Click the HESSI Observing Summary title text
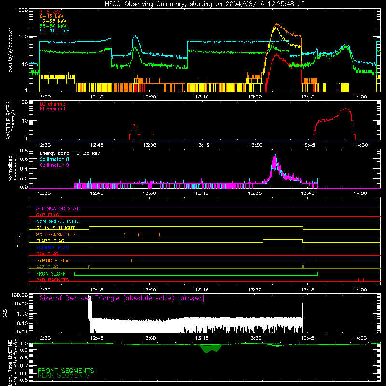 click(x=204, y=4)
